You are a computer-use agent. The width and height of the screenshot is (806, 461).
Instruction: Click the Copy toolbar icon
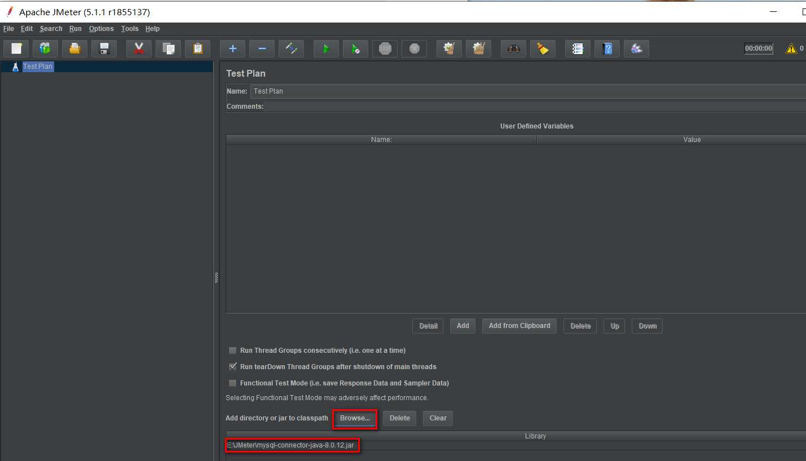(168, 48)
